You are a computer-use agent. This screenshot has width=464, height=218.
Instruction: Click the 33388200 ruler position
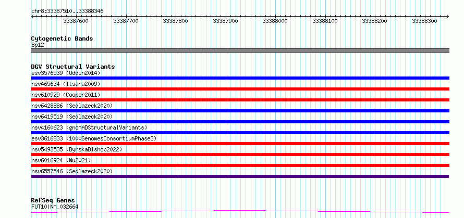coord(375,21)
